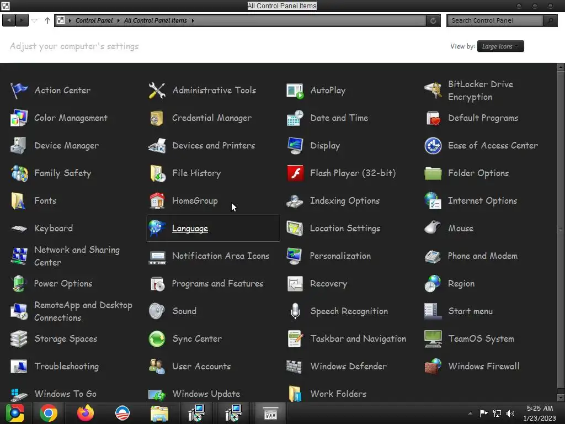Refresh the address bar
This screenshot has height=424, width=565.
pos(433,20)
